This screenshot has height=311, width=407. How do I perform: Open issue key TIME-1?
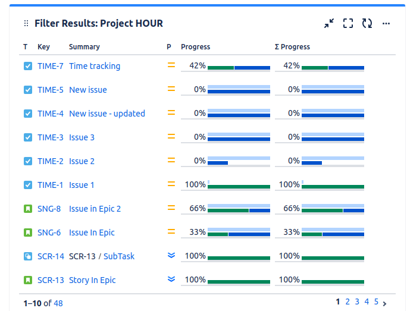51,185
